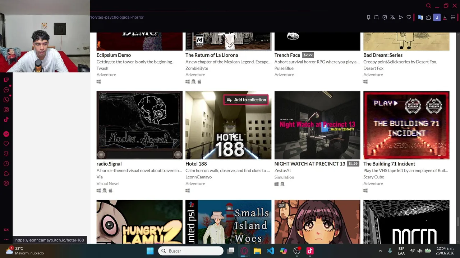460x258 pixels.
Task: Open pinboards icon in the sidebar
Action: point(6,154)
